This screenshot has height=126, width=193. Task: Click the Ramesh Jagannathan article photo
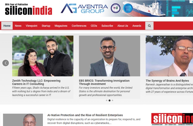tap(169, 56)
